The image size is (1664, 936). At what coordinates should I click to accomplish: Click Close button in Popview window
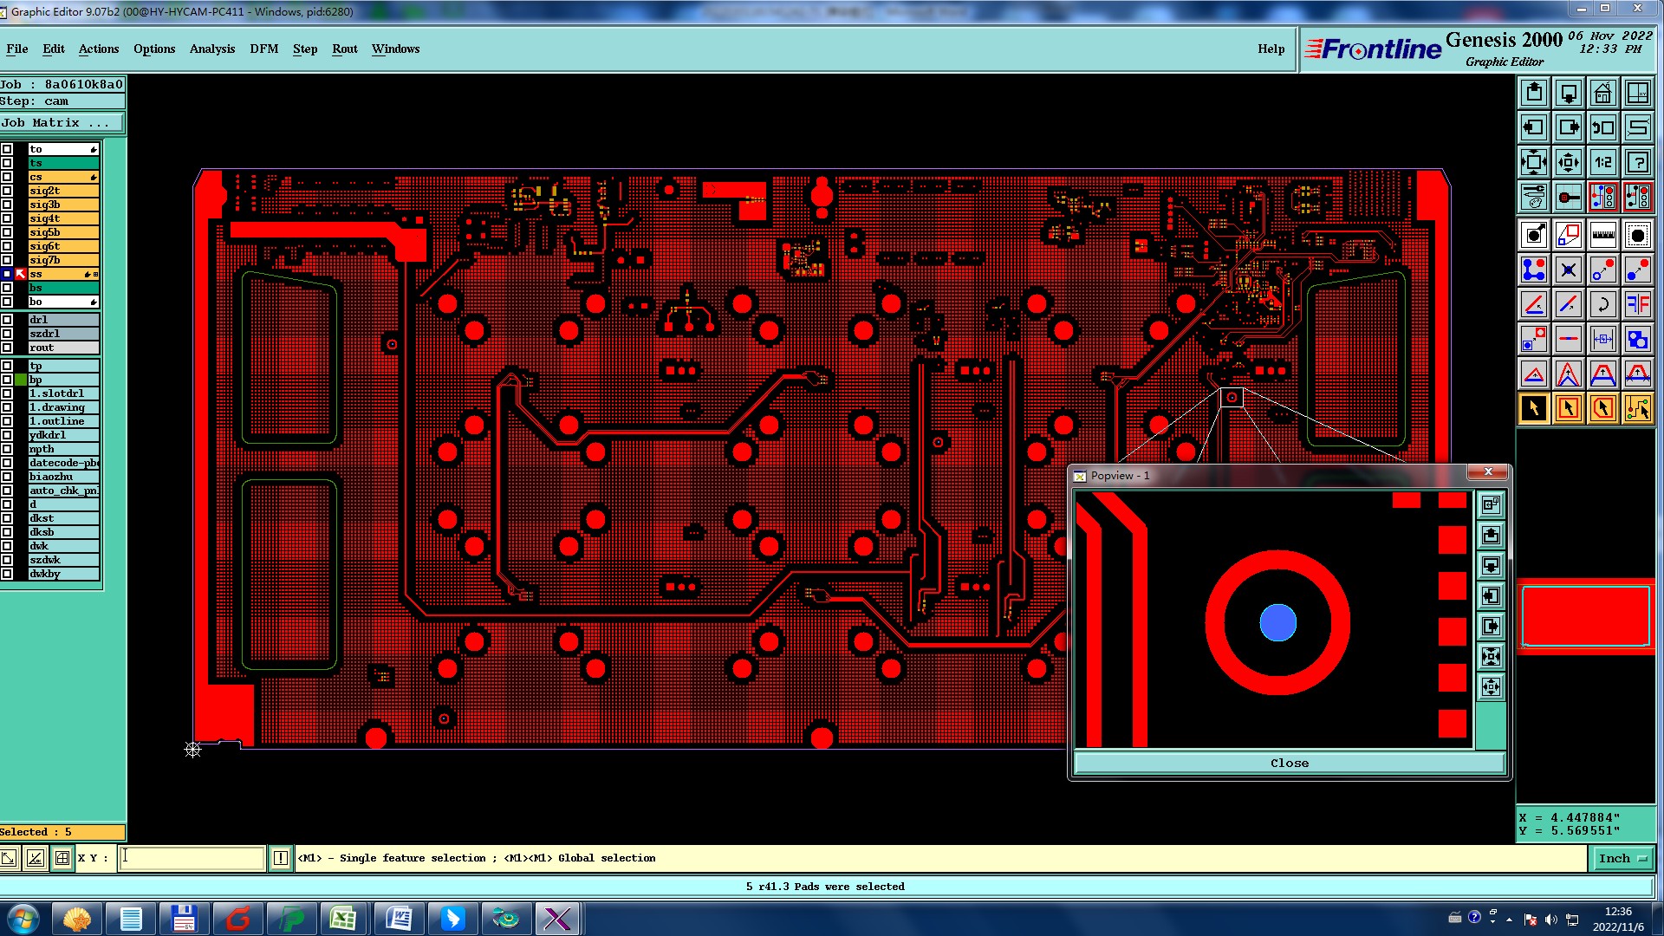1290,763
